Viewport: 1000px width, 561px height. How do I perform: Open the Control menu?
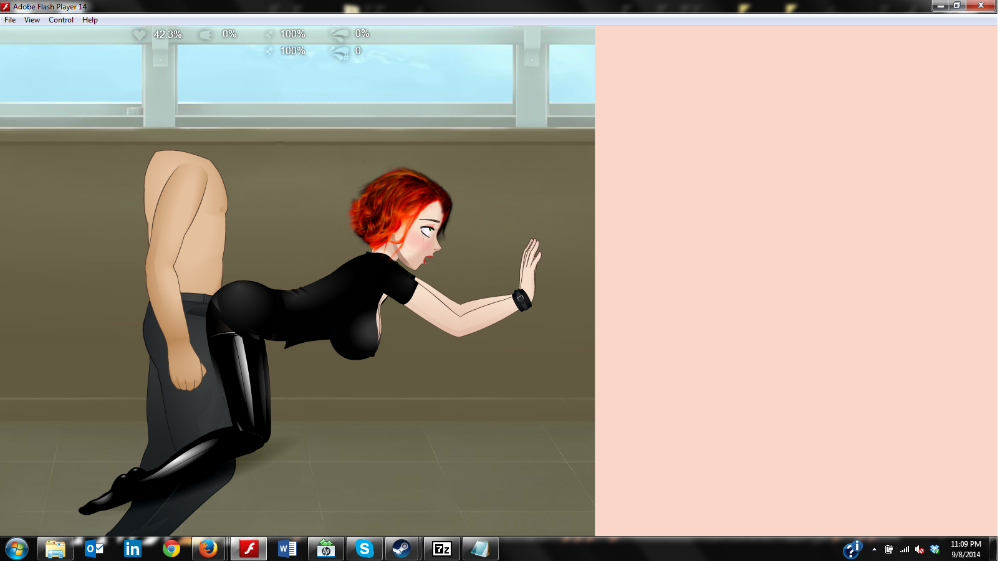tap(61, 20)
